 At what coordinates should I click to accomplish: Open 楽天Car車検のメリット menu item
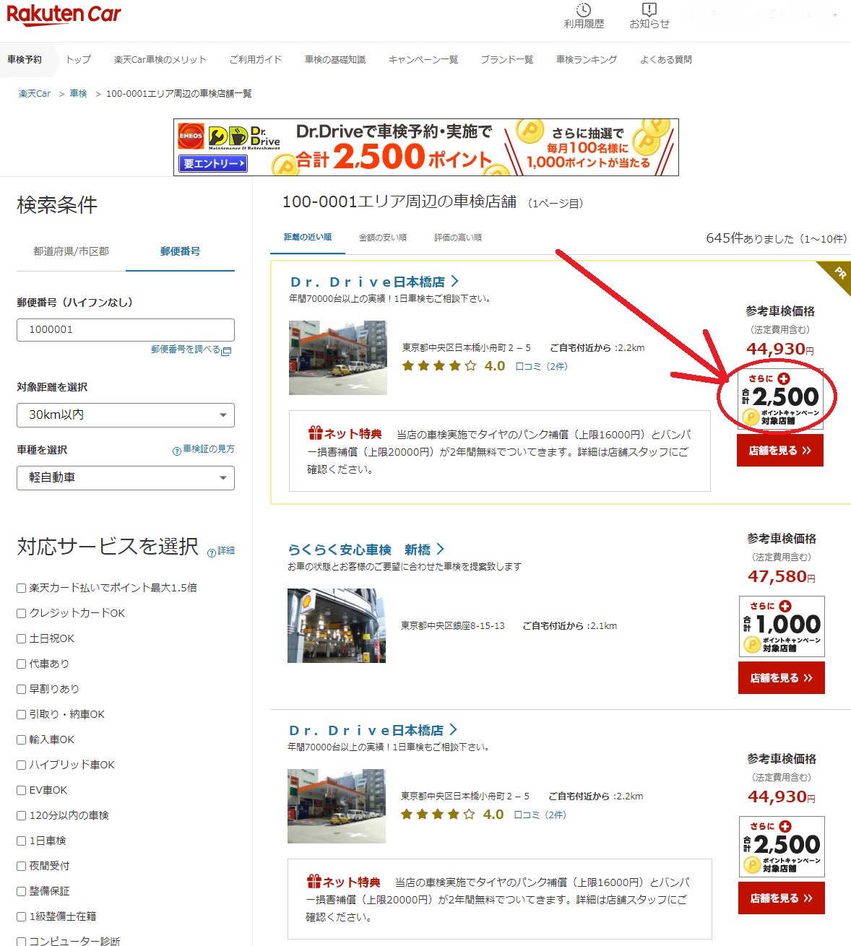(x=160, y=59)
